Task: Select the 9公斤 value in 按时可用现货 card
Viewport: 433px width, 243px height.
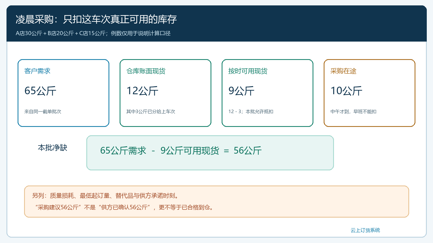Action: pyautogui.click(x=241, y=91)
